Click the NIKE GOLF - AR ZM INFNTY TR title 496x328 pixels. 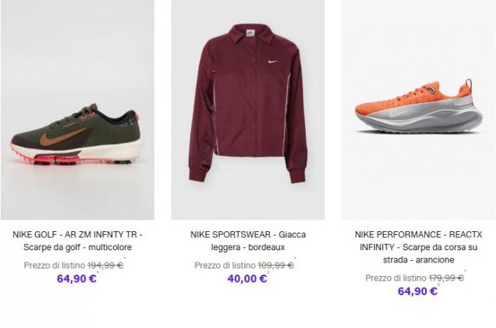[x=78, y=241]
